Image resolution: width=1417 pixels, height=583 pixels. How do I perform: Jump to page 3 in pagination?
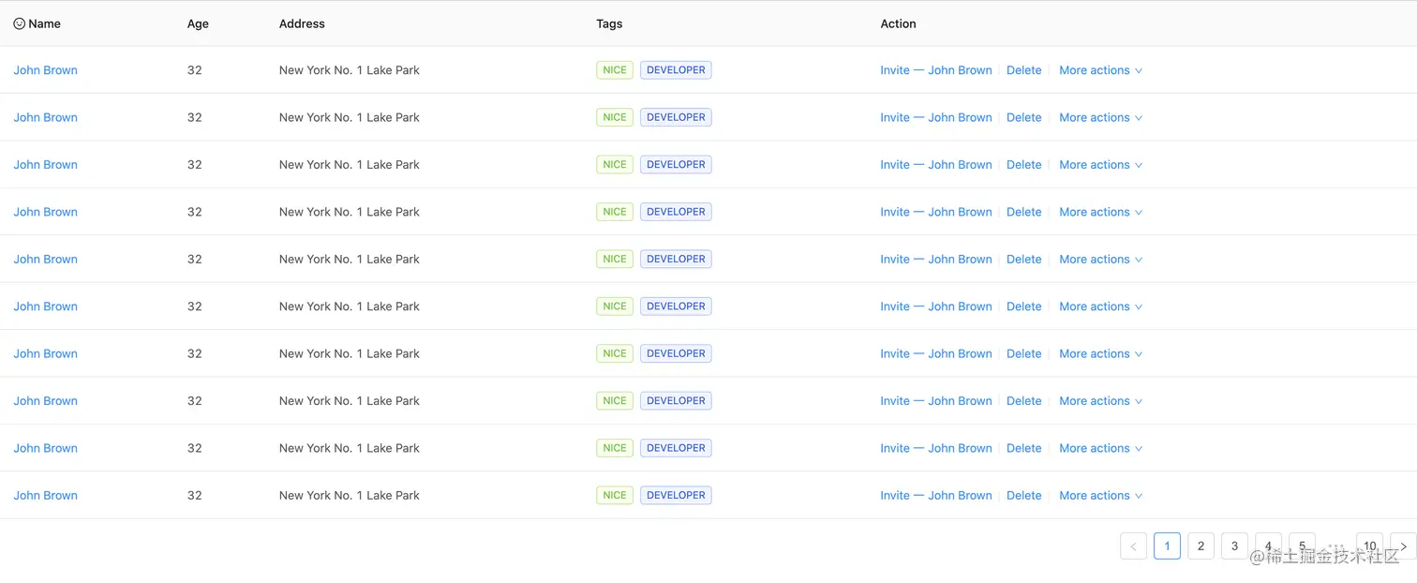pos(1234,546)
